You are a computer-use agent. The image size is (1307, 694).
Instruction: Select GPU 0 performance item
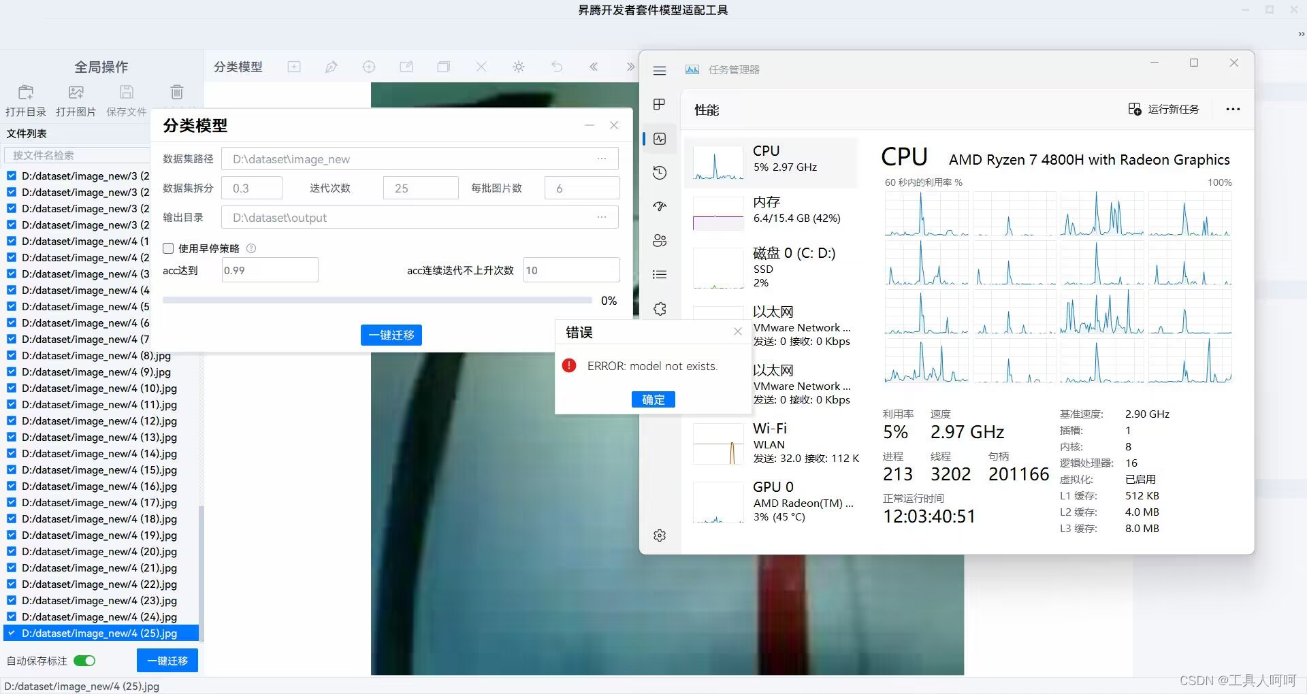[x=771, y=502]
